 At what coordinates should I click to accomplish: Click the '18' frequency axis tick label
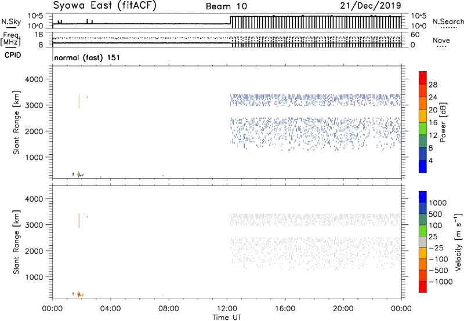click(39, 35)
